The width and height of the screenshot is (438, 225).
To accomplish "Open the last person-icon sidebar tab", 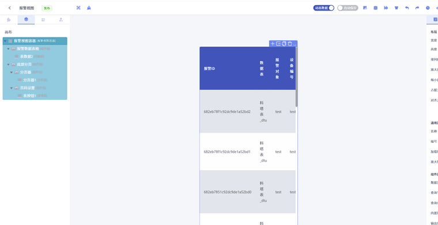I will pyautogui.click(x=61, y=20).
